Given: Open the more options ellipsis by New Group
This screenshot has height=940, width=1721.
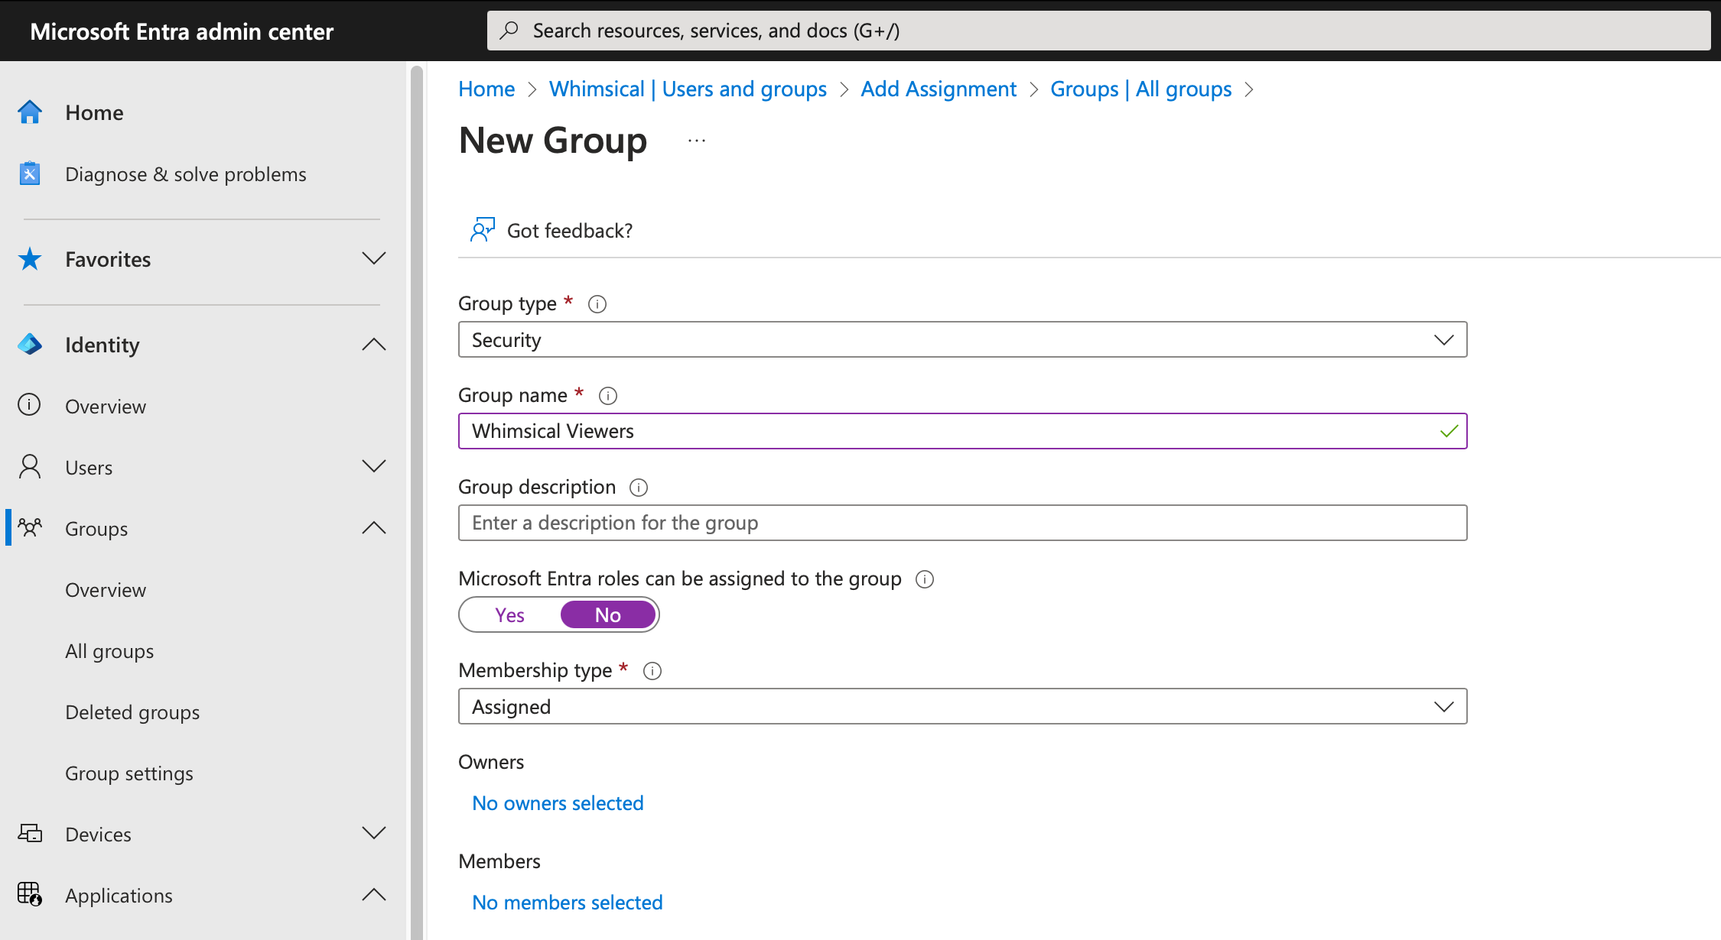Looking at the screenshot, I should click(696, 141).
